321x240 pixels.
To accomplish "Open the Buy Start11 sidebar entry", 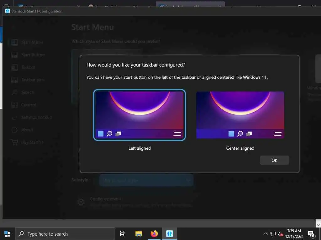I will click(x=32, y=142).
